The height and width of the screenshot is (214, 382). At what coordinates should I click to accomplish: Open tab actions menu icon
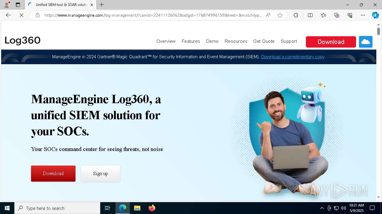[18, 5]
